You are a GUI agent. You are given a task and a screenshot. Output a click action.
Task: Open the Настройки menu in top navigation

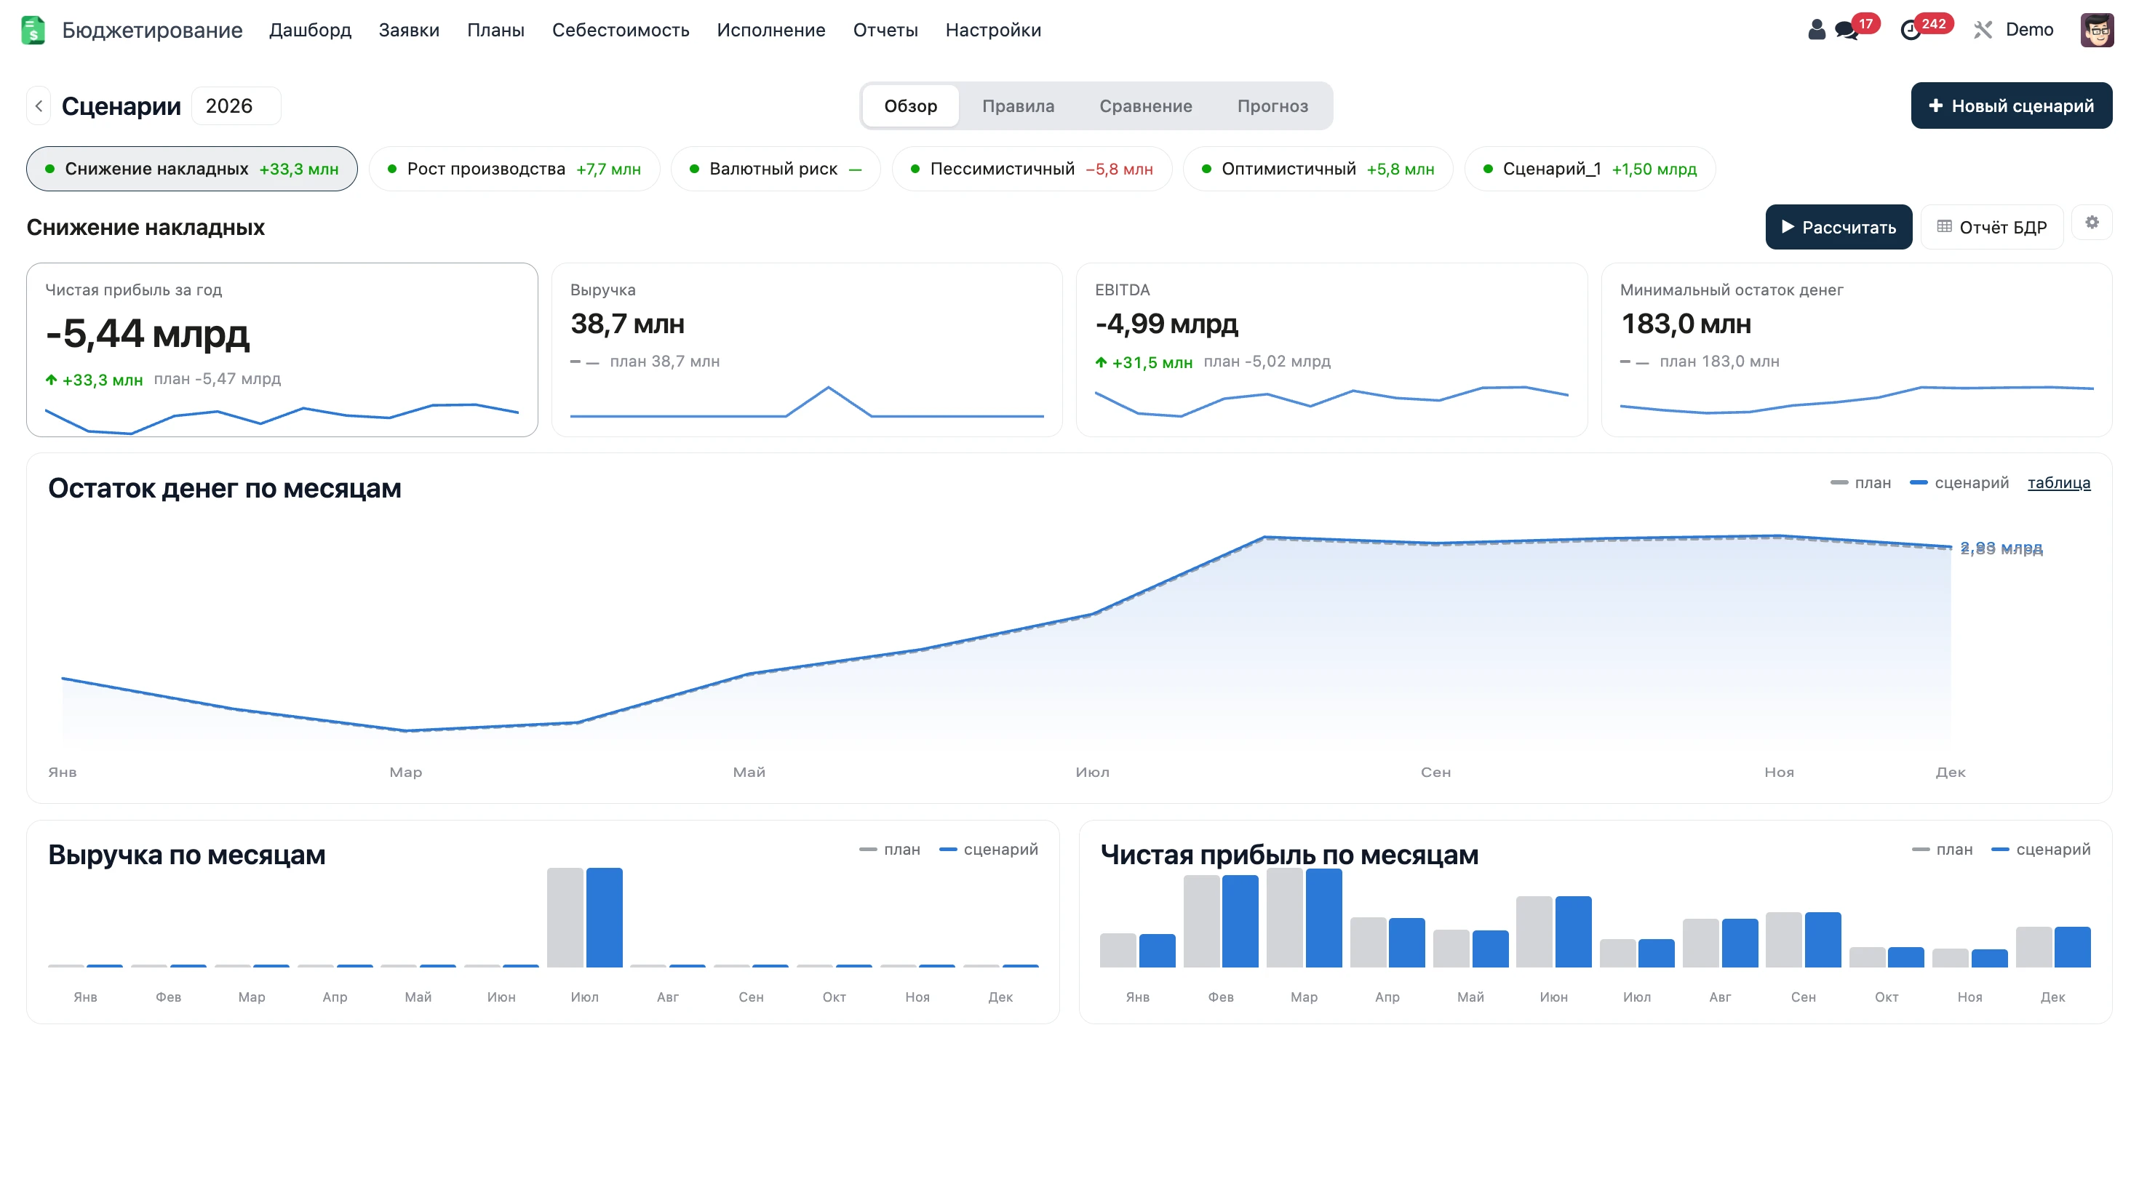[x=992, y=30]
